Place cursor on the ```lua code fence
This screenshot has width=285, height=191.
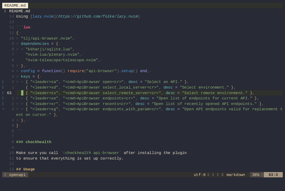pos(23,27)
